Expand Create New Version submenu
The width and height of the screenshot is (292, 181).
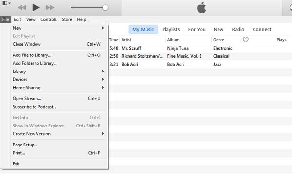pyautogui.click(x=58, y=134)
